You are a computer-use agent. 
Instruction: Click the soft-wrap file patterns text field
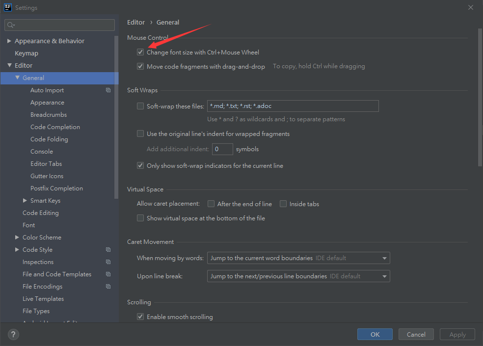[293, 106]
